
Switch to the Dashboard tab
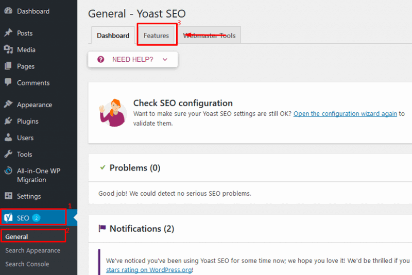pos(113,36)
